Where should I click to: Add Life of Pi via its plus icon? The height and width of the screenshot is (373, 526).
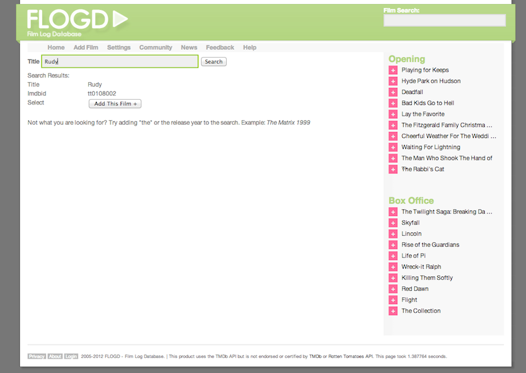coord(393,256)
